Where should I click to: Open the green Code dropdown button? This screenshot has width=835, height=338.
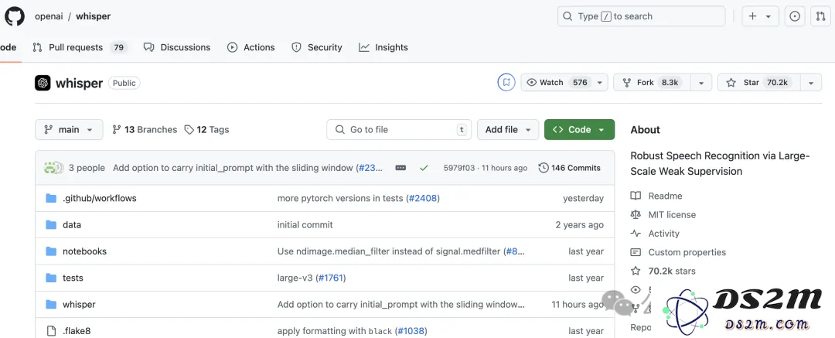point(579,129)
